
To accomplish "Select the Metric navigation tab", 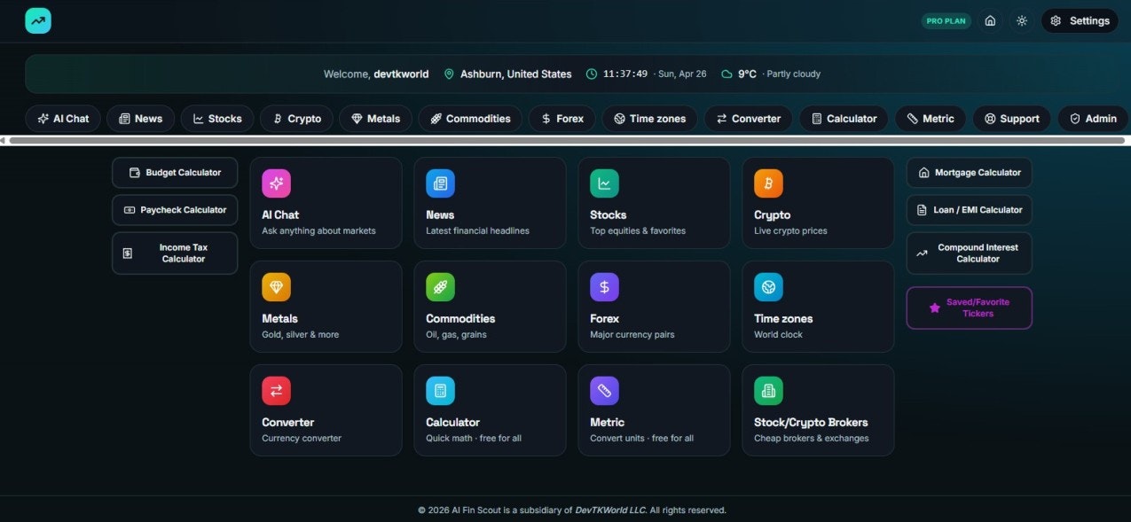I will (x=931, y=119).
